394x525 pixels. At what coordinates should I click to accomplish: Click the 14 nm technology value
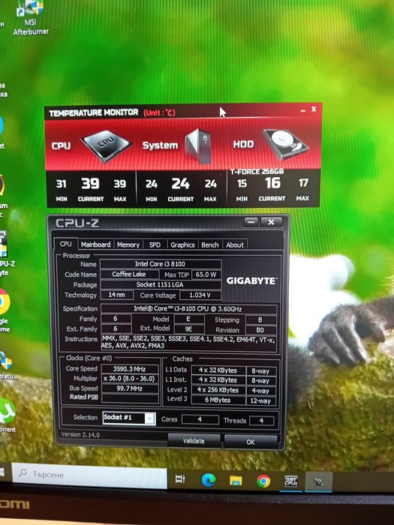116,295
